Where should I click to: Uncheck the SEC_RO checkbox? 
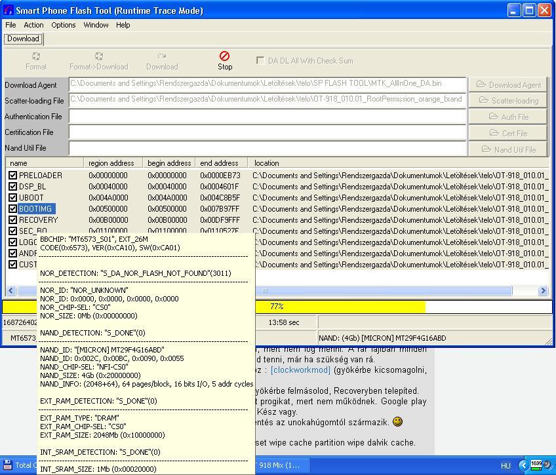(12, 231)
